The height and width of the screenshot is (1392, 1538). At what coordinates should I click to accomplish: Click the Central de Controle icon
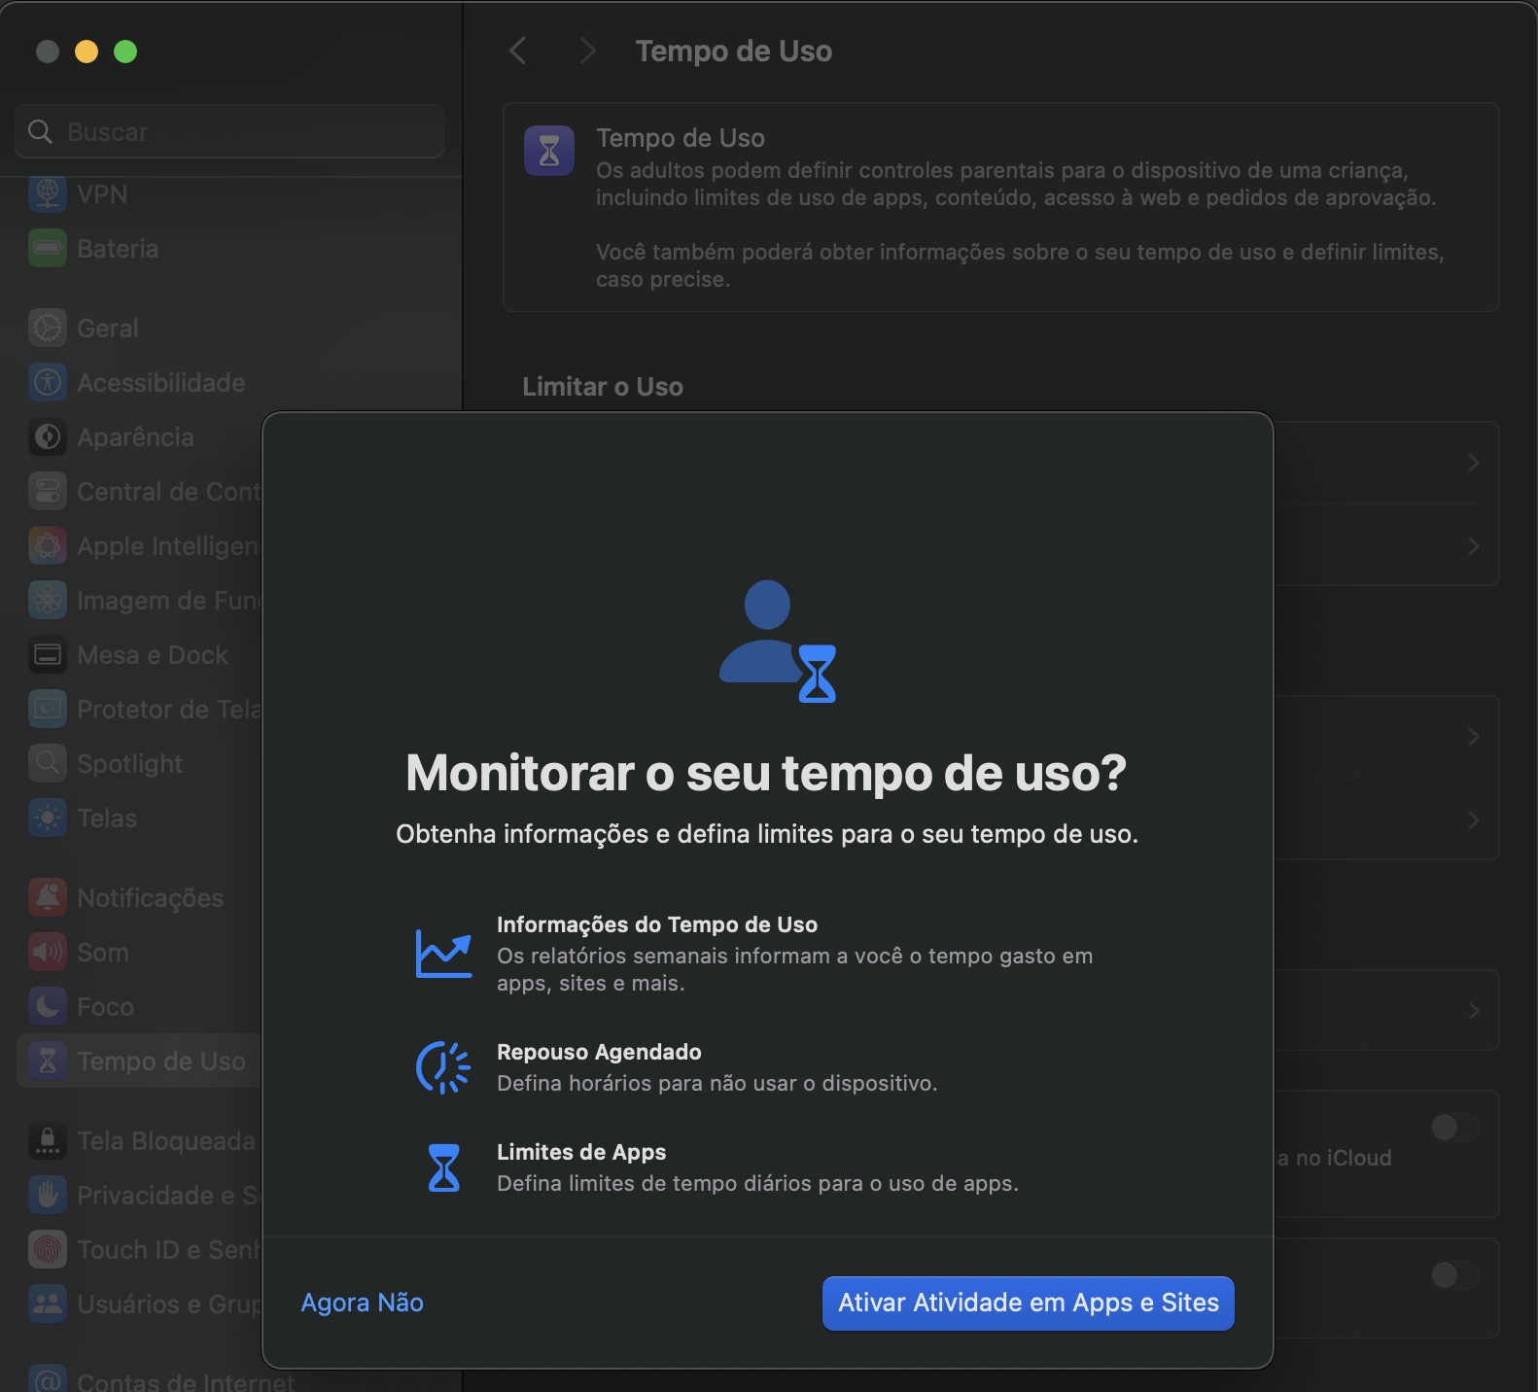pyautogui.click(x=48, y=491)
